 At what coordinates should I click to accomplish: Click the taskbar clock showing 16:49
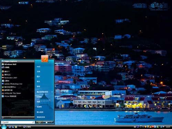pyautogui.click(x=168, y=127)
